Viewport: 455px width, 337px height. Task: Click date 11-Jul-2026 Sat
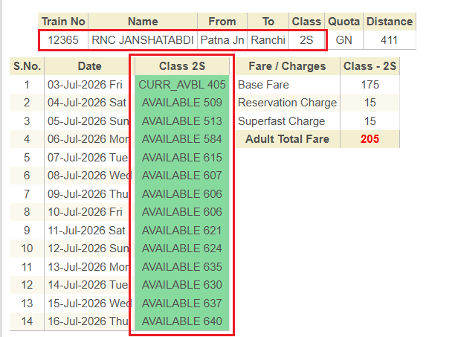tap(86, 230)
